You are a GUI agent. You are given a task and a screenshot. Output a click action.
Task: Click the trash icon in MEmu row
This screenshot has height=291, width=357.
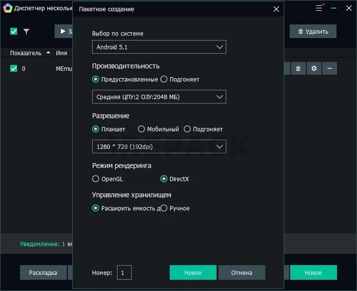pyautogui.click(x=298, y=69)
